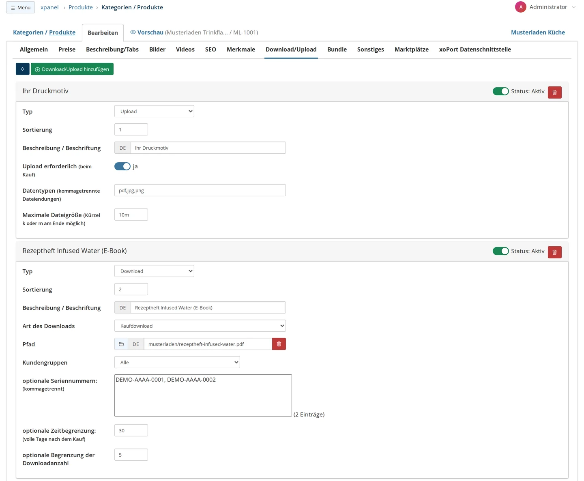Viewport: 584px width, 481px height.
Task: Switch to the Beschreibung/Tabs tab
Action: [112, 49]
